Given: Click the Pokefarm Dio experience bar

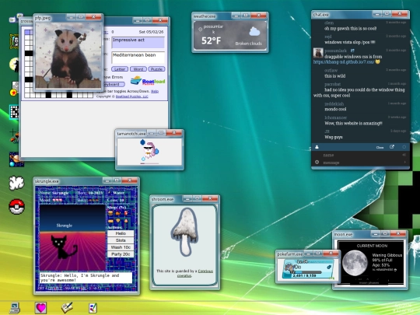Looking at the screenshot, I should click(307, 272).
